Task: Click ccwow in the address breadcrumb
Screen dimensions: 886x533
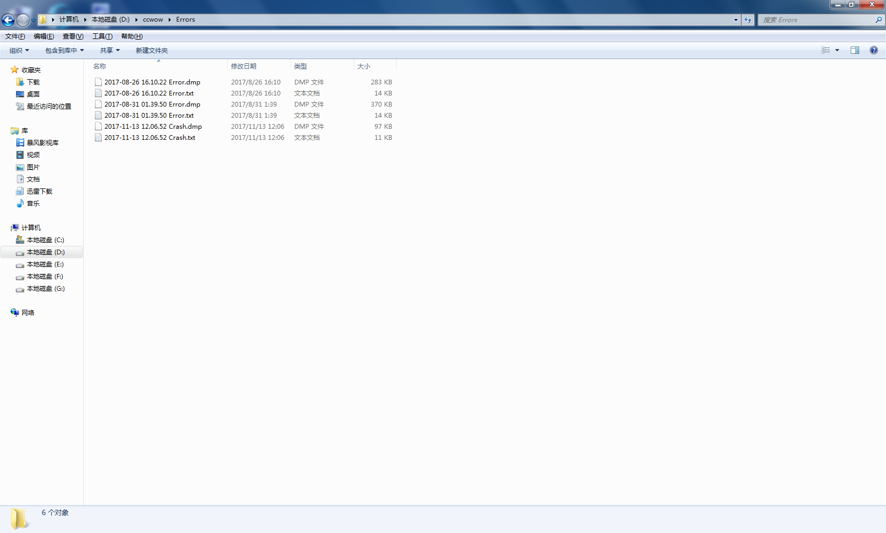Action: pos(153,20)
